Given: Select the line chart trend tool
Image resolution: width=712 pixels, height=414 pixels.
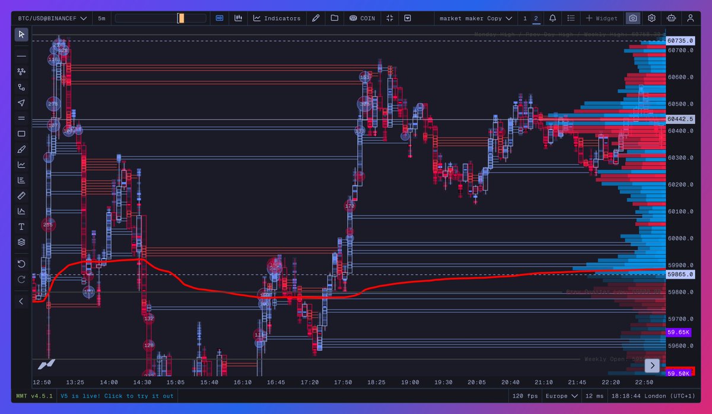Looking at the screenshot, I should (x=21, y=165).
